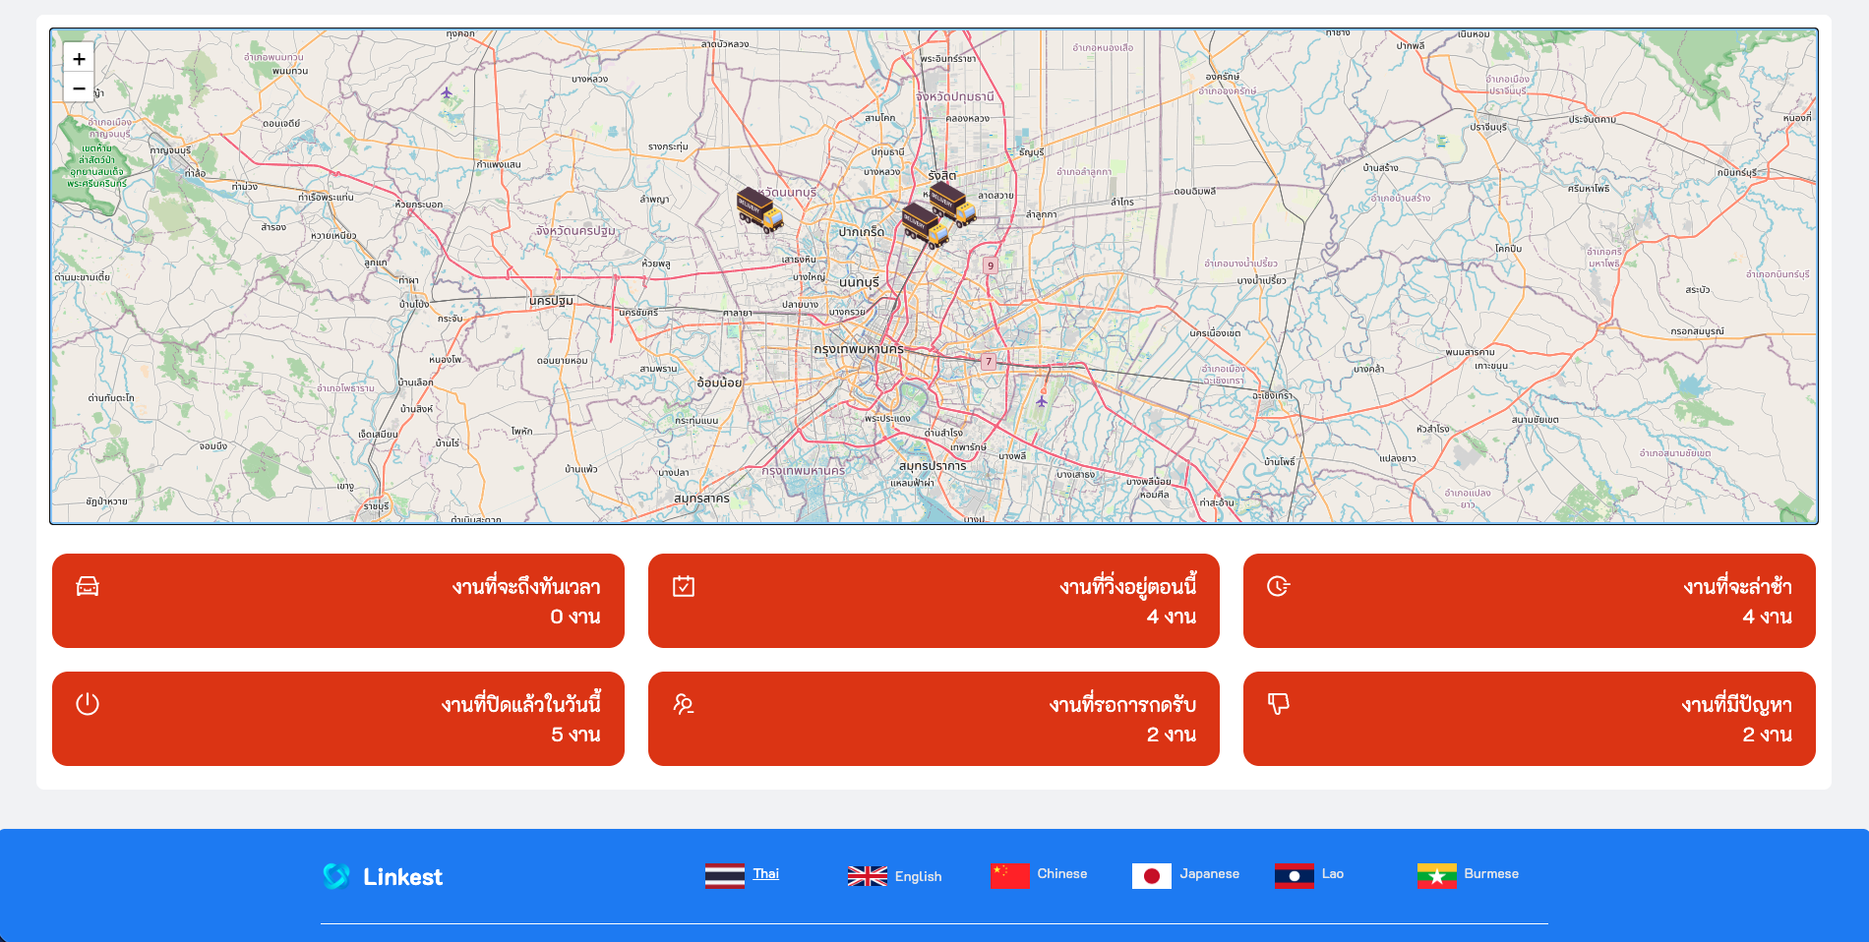The width and height of the screenshot is (1869, 942).
Task: Click the Linkest logo in the footer
Action: 382,876
